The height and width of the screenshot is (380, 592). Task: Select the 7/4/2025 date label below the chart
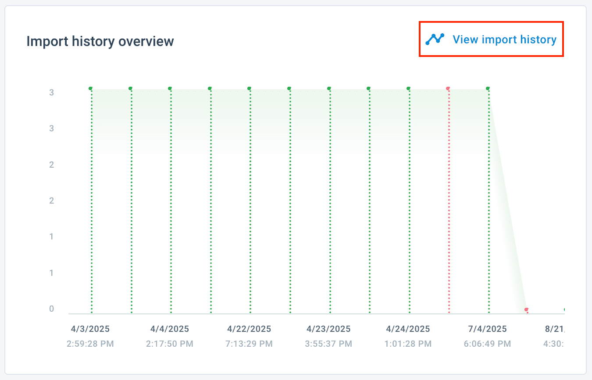coord(487,329)
